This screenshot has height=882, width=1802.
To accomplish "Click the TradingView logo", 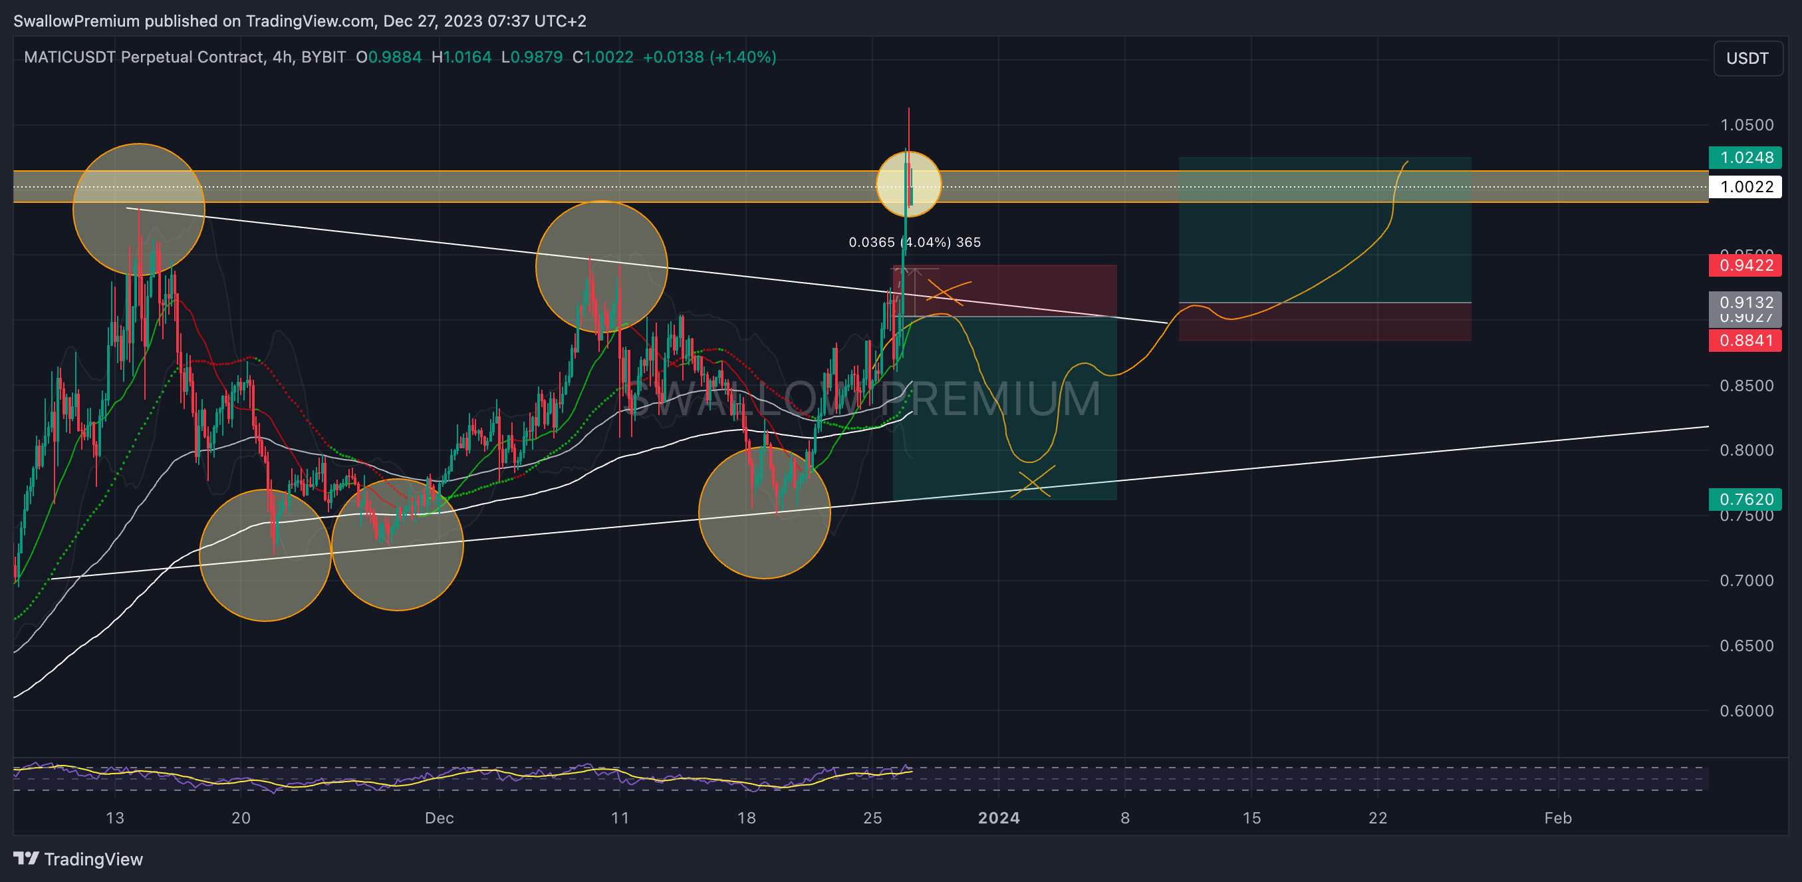I will tap(78, 859).
